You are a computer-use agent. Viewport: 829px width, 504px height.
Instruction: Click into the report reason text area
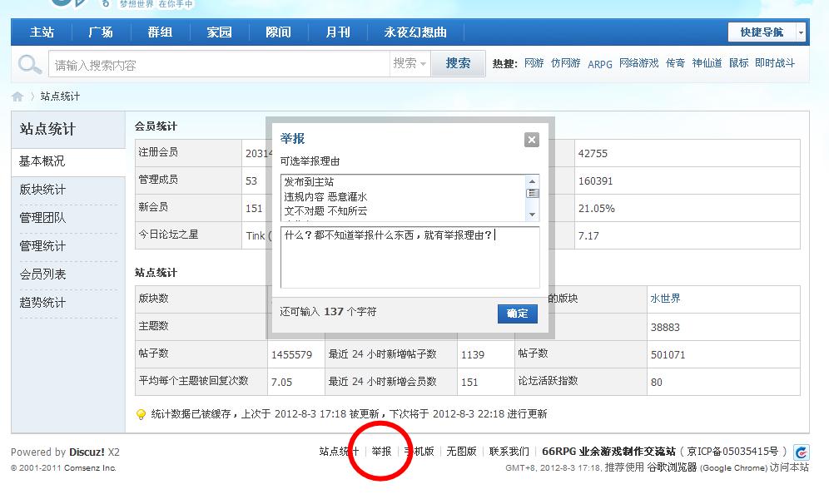tap(410, 257)
